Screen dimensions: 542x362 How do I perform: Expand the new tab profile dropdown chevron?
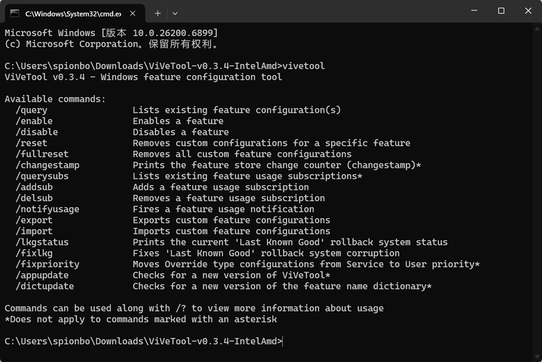tap(175, 14)
